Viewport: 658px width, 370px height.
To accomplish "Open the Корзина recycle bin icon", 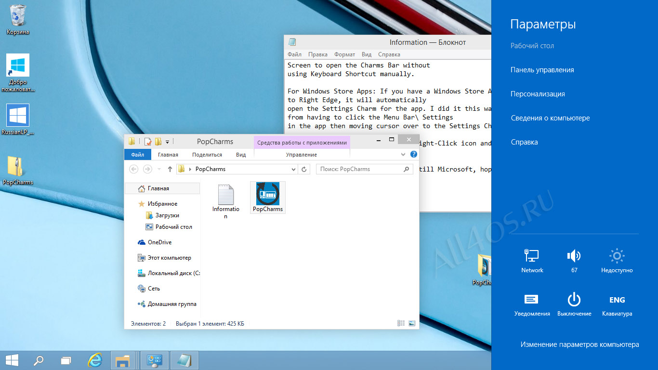I will [x=18, y=20].
